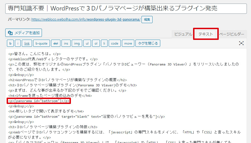This screenshot has height=143, width=251.
Task: Click the <h3>３Dパノラマページ構築プラグインの特徴 line
Action: click(53, 127)
